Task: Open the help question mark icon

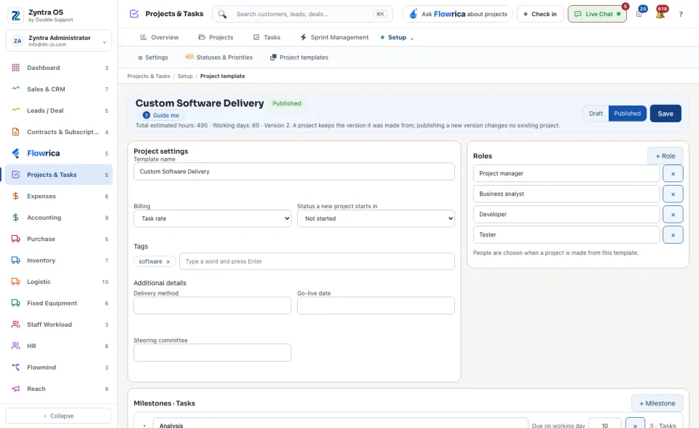Action: 681,15
